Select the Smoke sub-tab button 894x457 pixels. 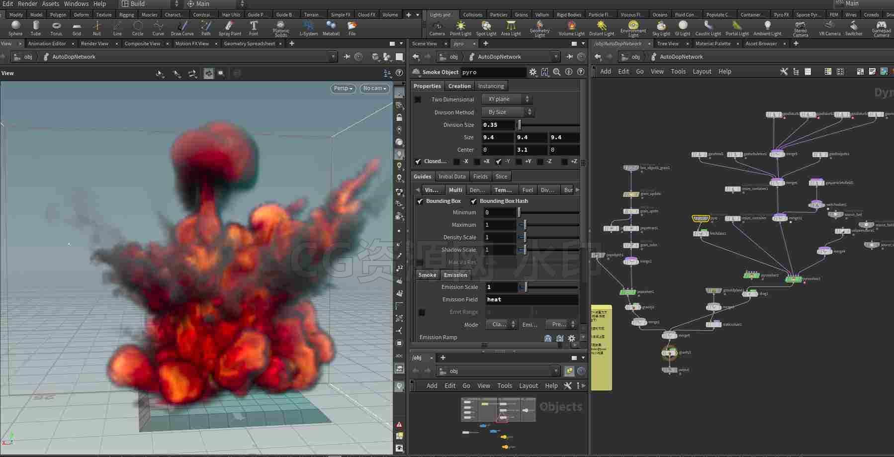click(427, 275)
